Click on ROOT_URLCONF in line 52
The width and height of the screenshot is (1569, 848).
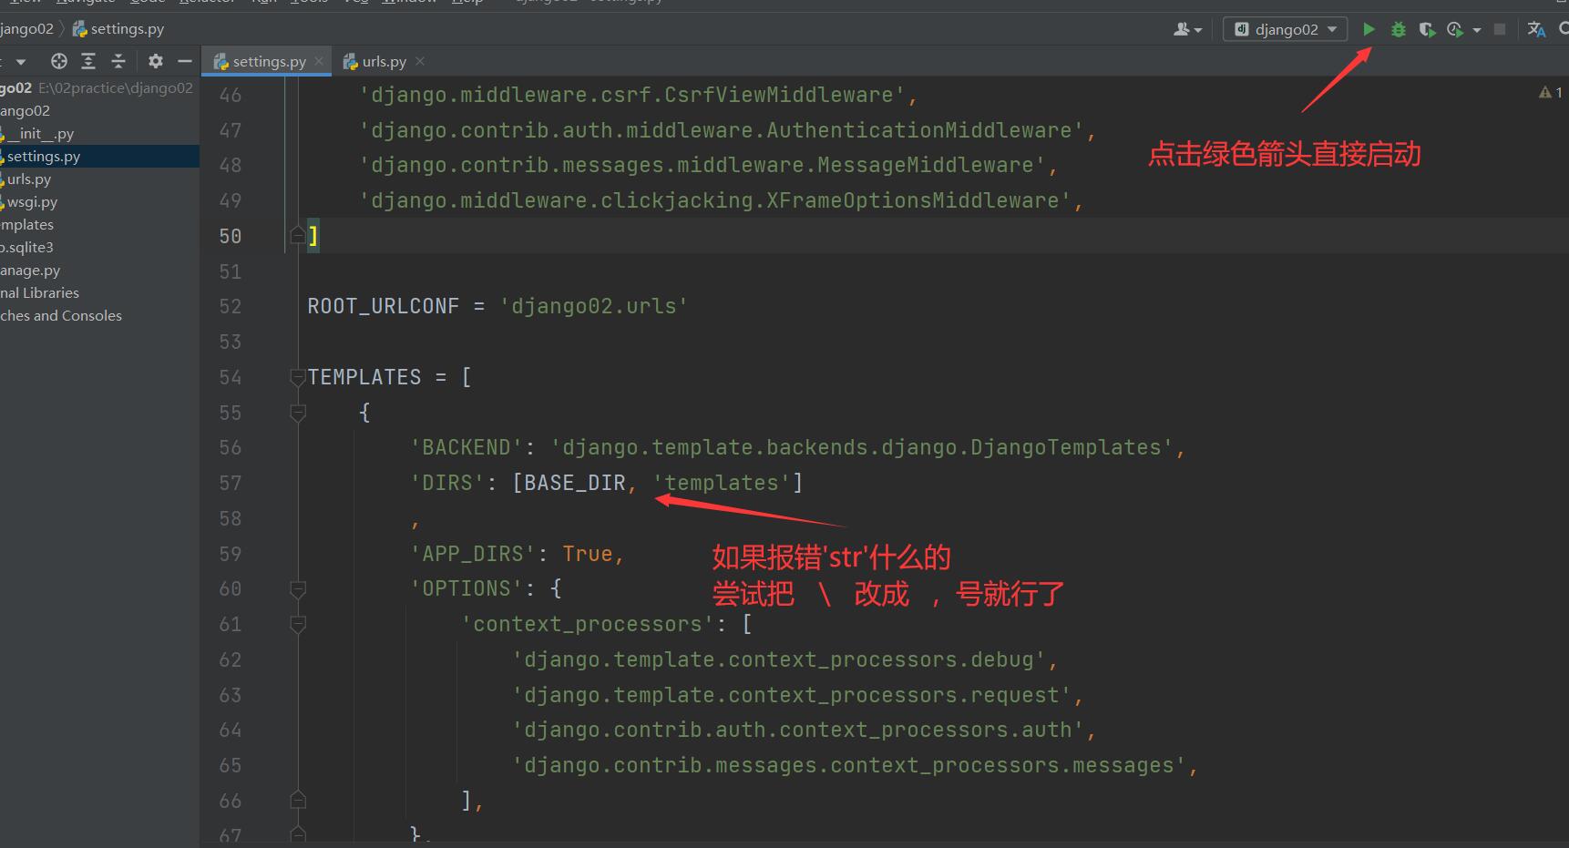point(384,306)
